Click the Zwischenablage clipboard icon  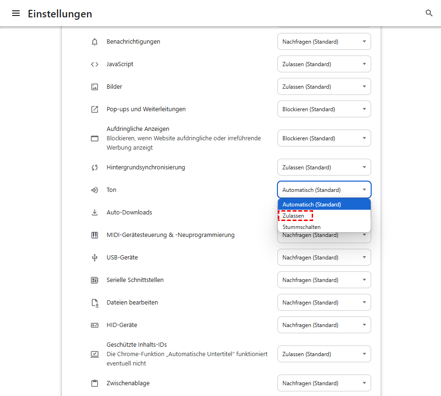[95, 383]
